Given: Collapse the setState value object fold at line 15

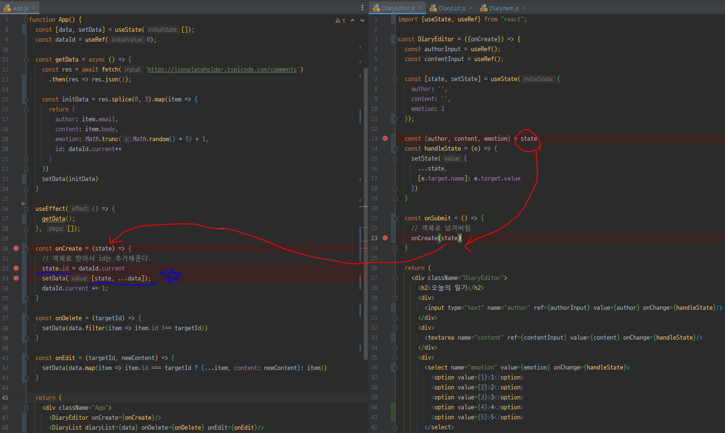Looking at the screenshot, I should click(395, 159).
